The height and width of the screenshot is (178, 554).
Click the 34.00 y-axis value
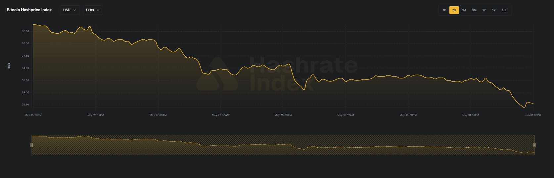[x=25, y=68]
